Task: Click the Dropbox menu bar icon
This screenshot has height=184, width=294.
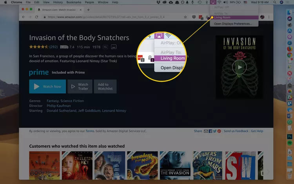Action: (158, 2)
